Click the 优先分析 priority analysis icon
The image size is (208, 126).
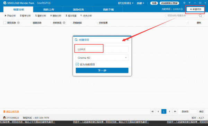81,16
